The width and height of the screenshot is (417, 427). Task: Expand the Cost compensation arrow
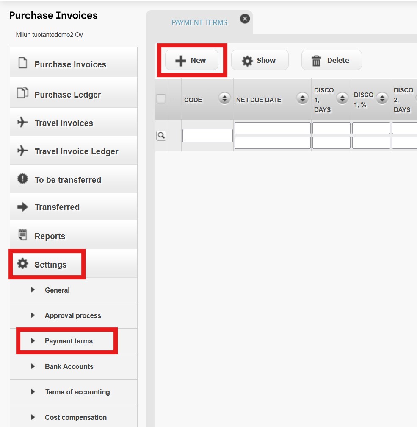33,417
